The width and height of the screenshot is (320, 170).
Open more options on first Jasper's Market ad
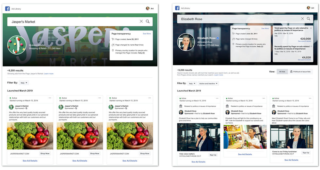click(x=50, y=98)
